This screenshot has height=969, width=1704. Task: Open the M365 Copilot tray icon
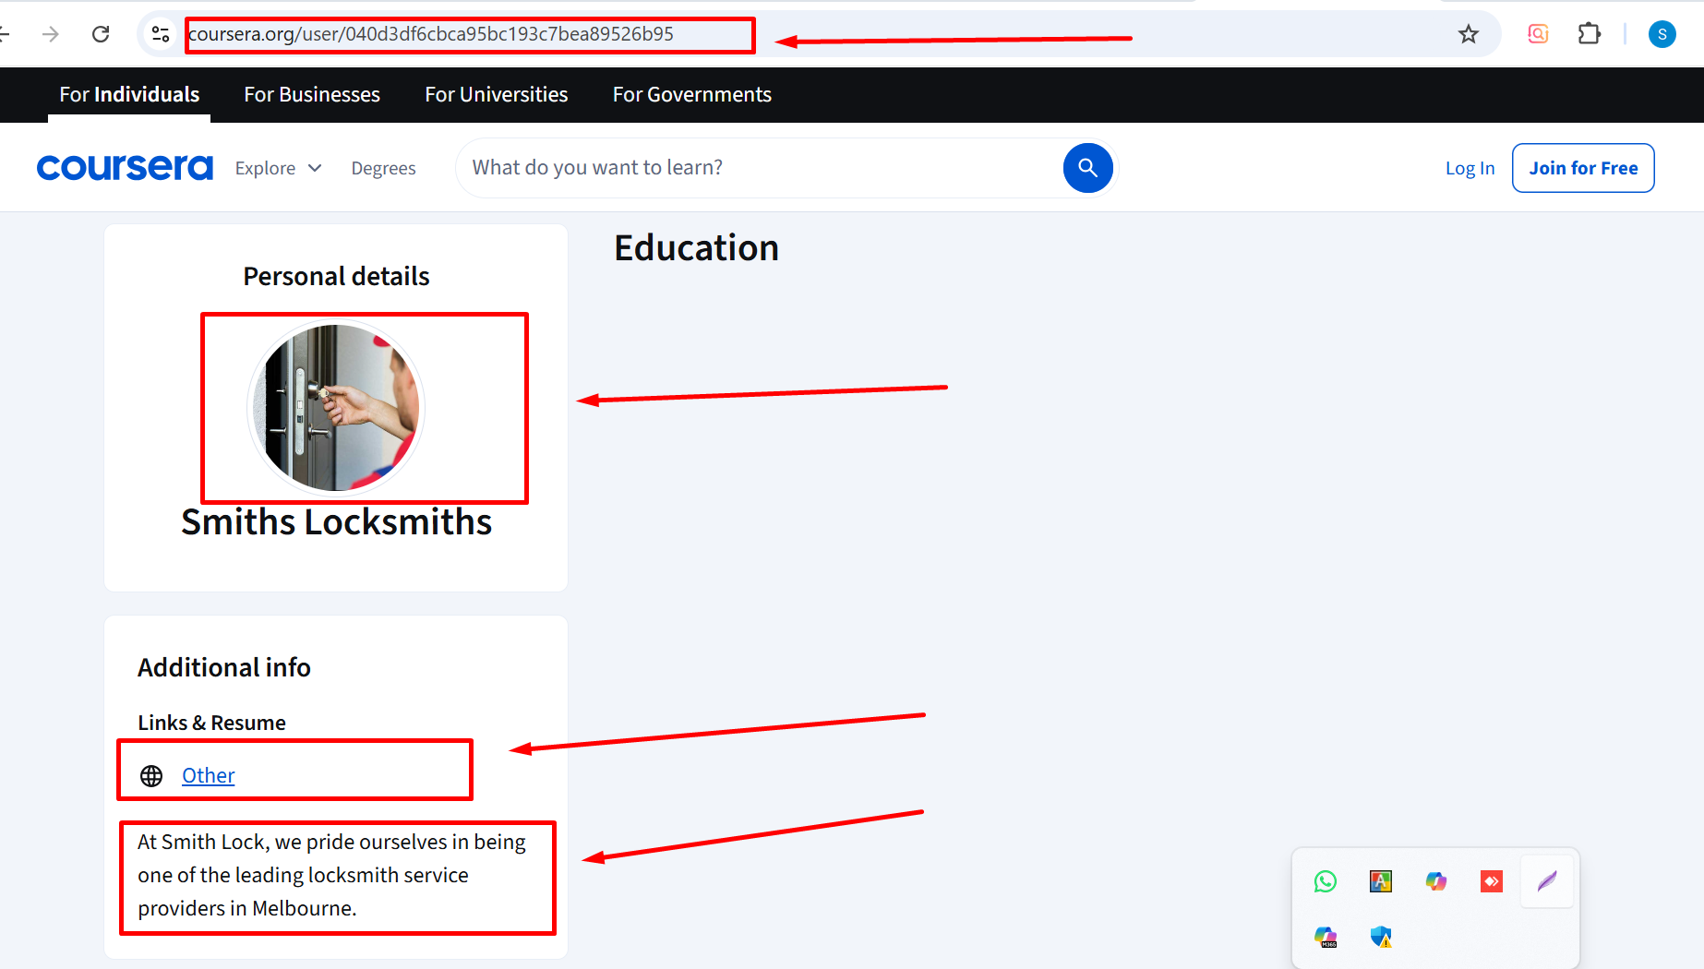coord(1326,937)
